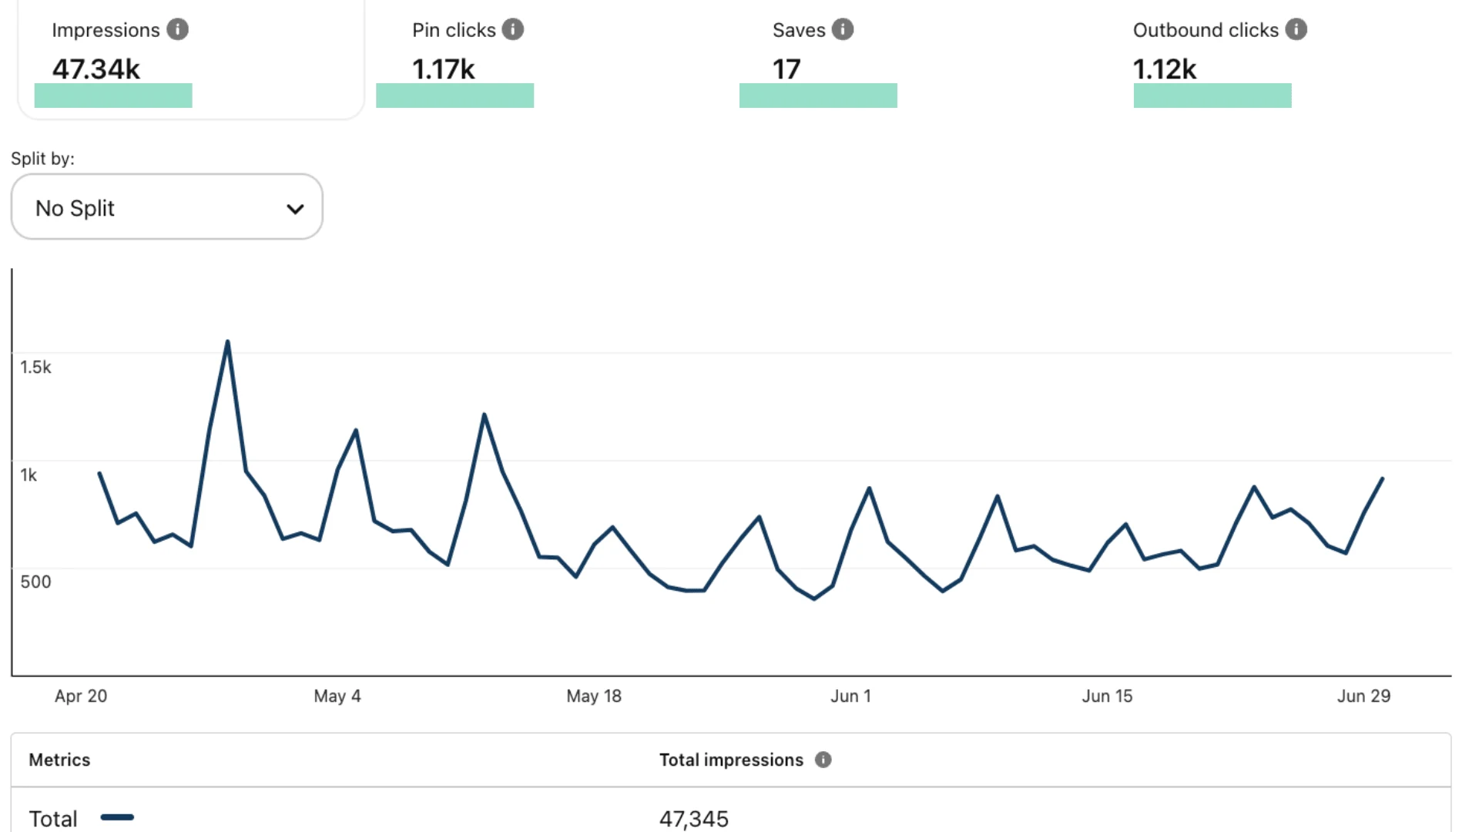The height and width of the screenshot is (832, 1479).
Task: Click the 1k y-axis label
Action: click(29, 475)
